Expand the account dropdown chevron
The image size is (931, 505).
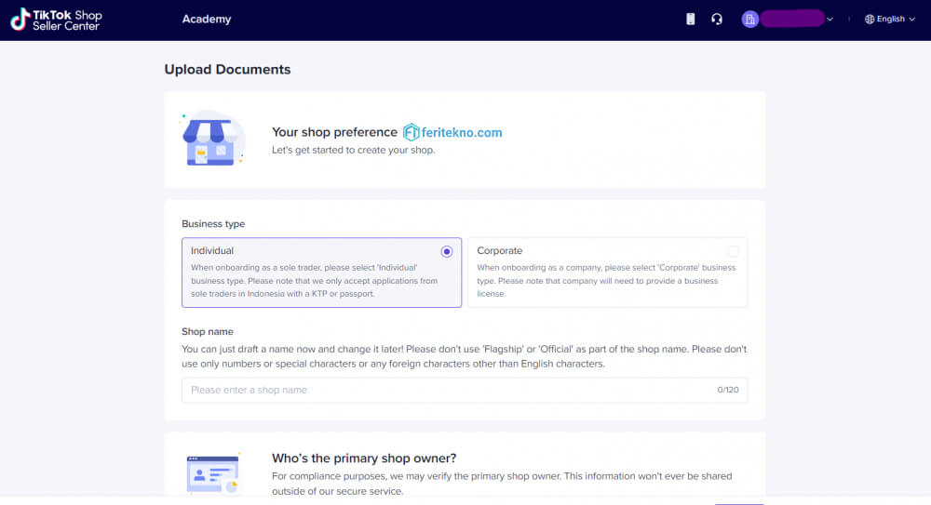pyautogui.click(x=830, y=20)
